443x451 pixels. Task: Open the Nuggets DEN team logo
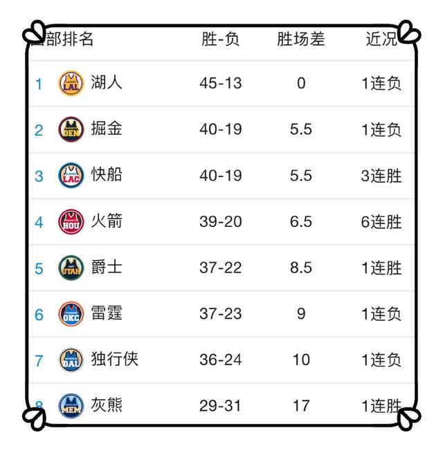coord(71,129)
